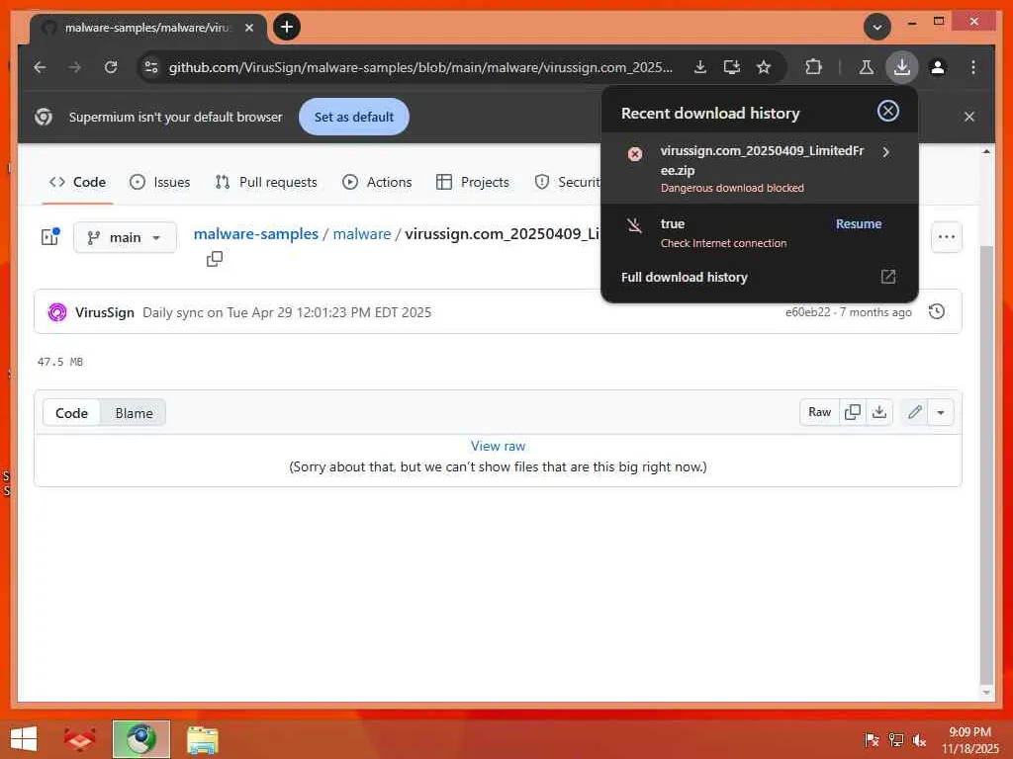Click the Raw button
1013x759 pixels.
819,412
